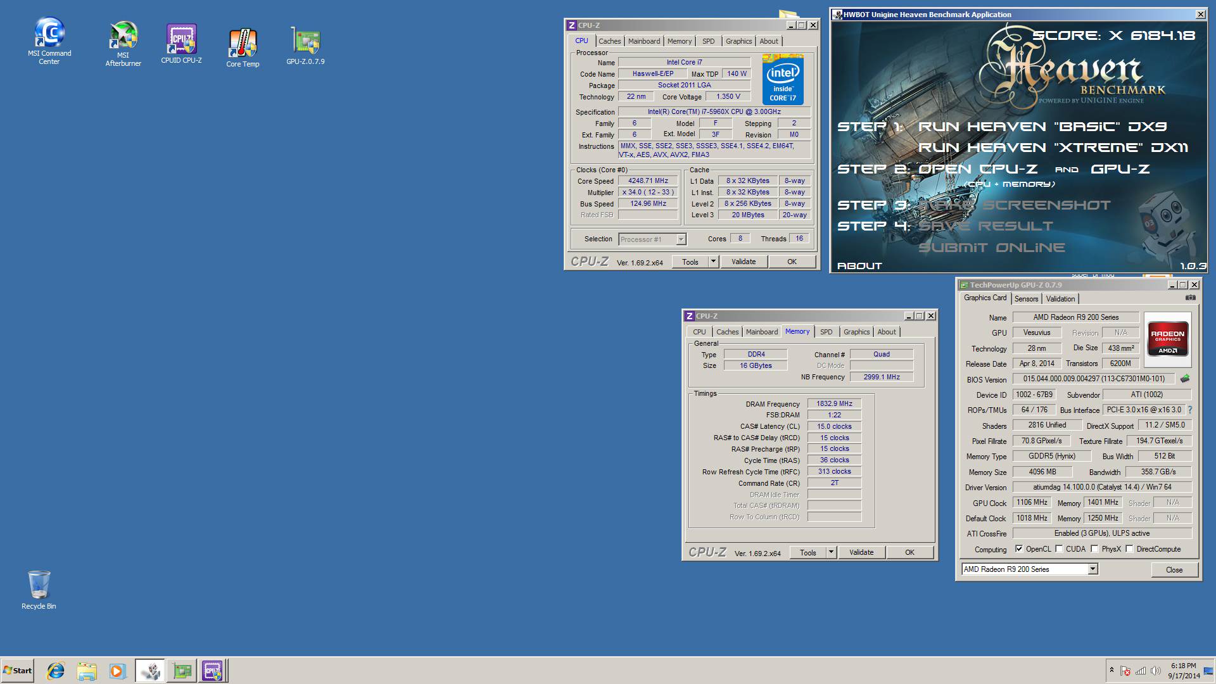Click the Radeon Graphics logo in GPU-Z
1216x684 pixels.
tap(1167, 339)
